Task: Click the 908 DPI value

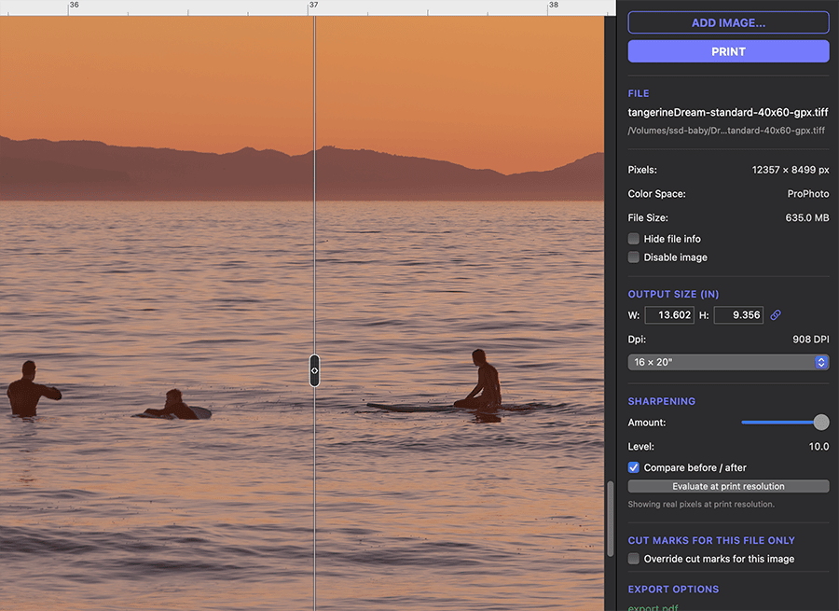Action: pos(811,340)
